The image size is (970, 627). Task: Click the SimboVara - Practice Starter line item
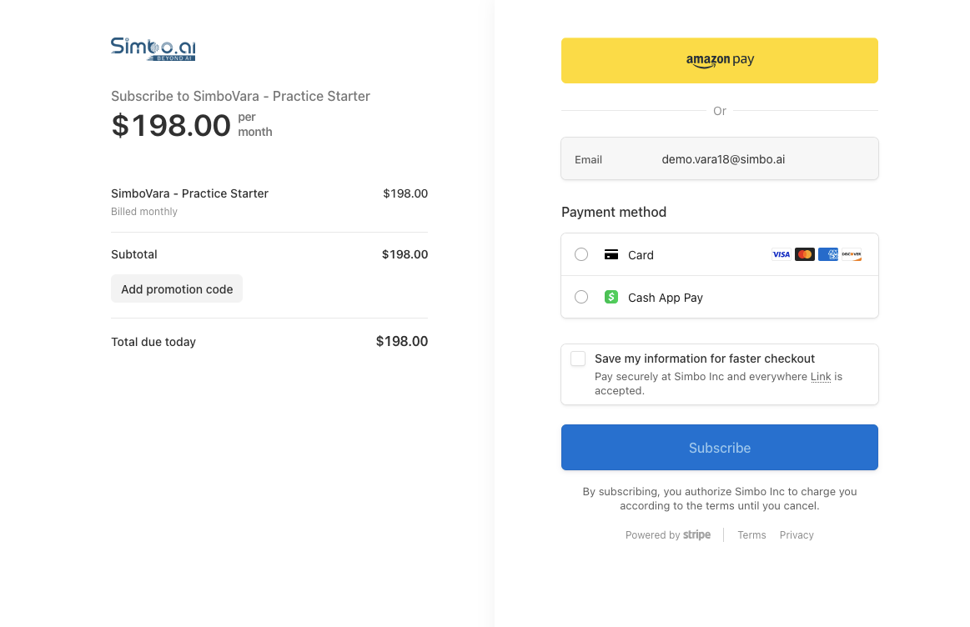(x=189, y=193)
